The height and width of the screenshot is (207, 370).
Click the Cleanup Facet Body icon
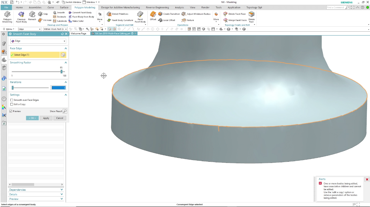[21, 15]
